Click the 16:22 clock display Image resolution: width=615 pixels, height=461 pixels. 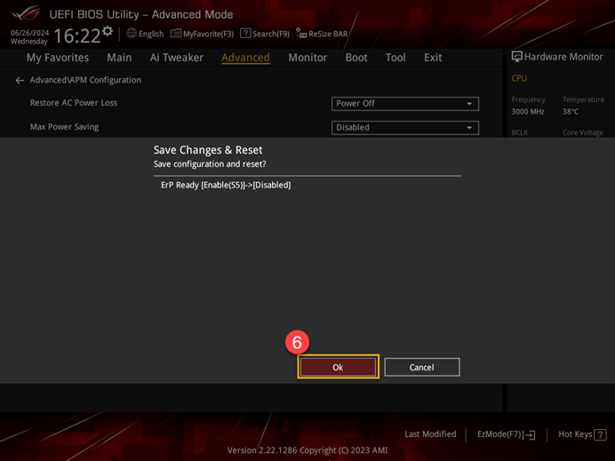tap(77, 36)
